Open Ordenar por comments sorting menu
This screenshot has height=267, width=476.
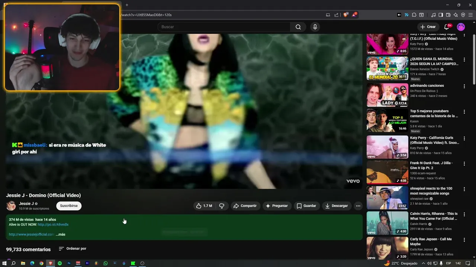click(73, 248)
